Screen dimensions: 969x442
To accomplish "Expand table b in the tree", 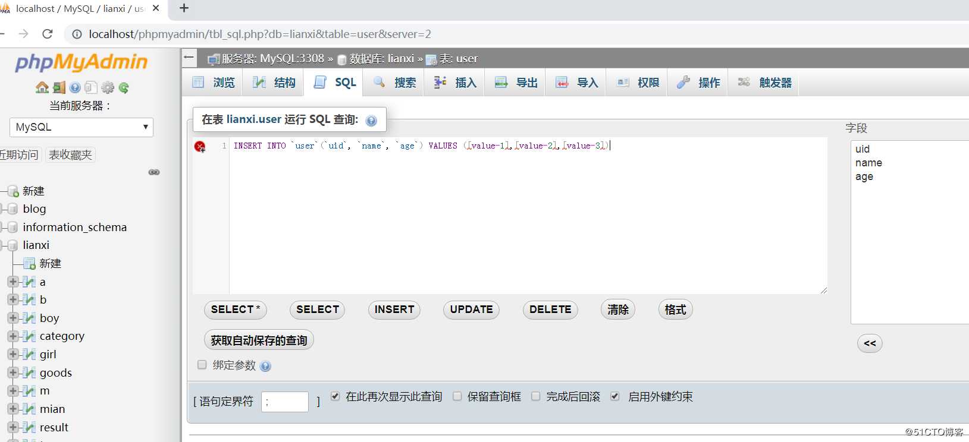I will 12,299.
